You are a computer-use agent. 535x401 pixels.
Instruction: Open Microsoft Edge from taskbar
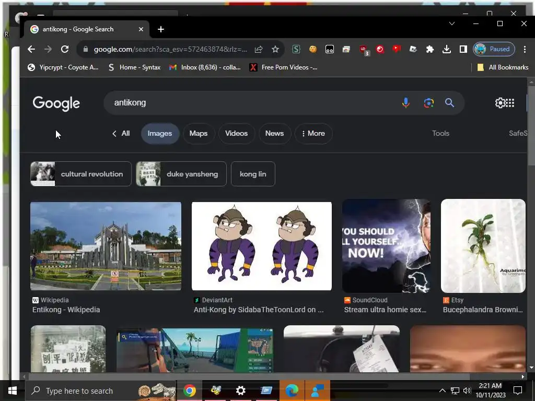(292, 391)
